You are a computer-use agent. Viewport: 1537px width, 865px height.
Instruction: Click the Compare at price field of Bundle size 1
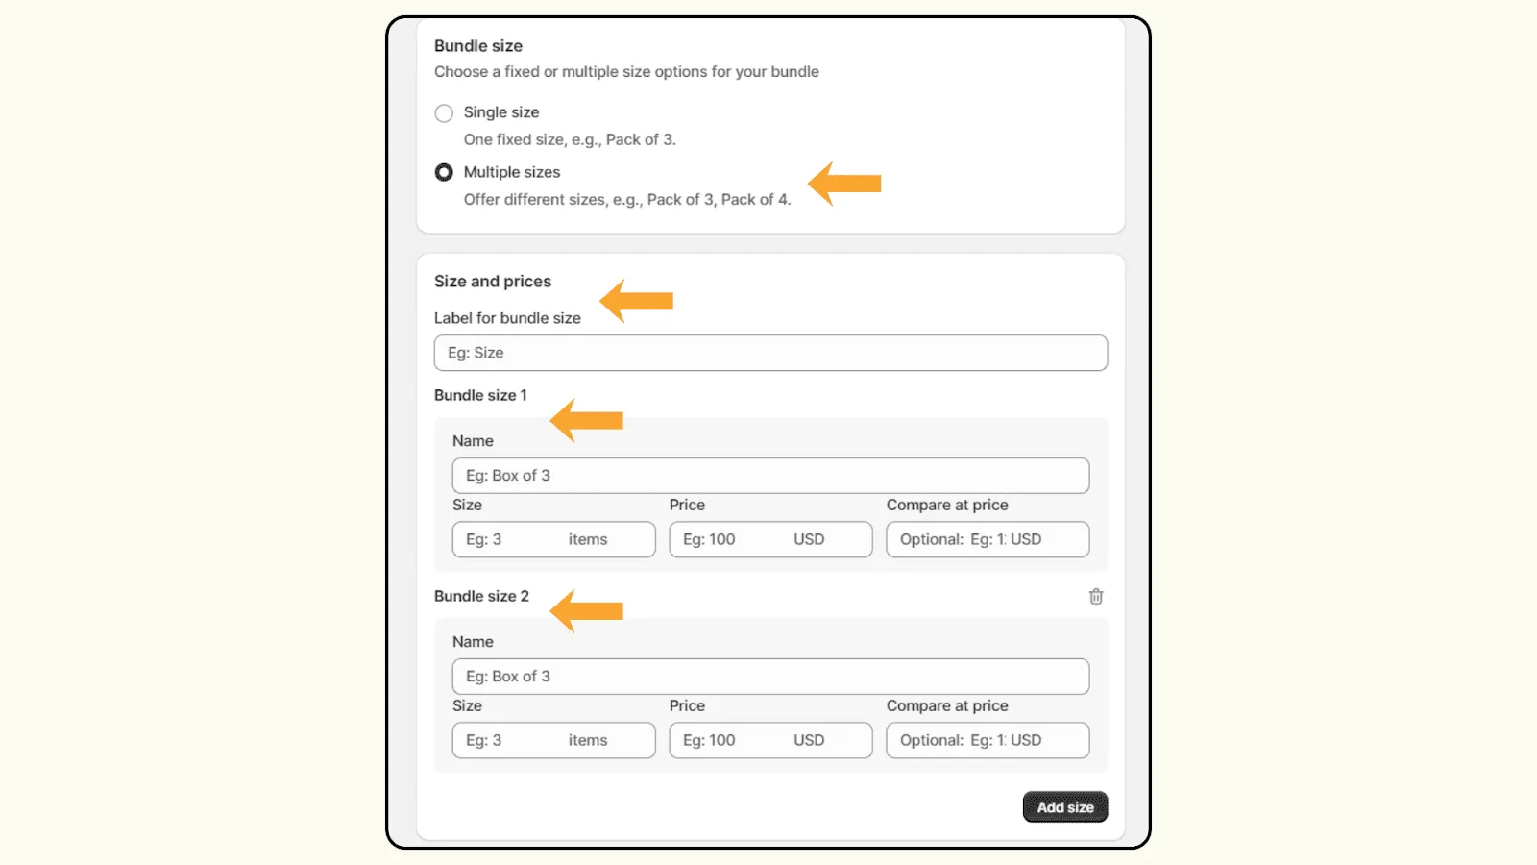click(x=987, y=539)
